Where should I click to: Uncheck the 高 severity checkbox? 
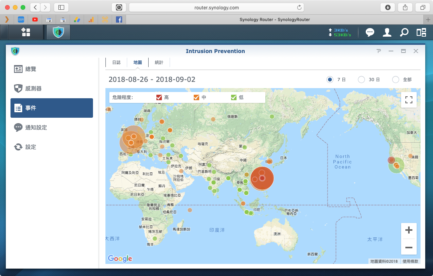(159, 97)
